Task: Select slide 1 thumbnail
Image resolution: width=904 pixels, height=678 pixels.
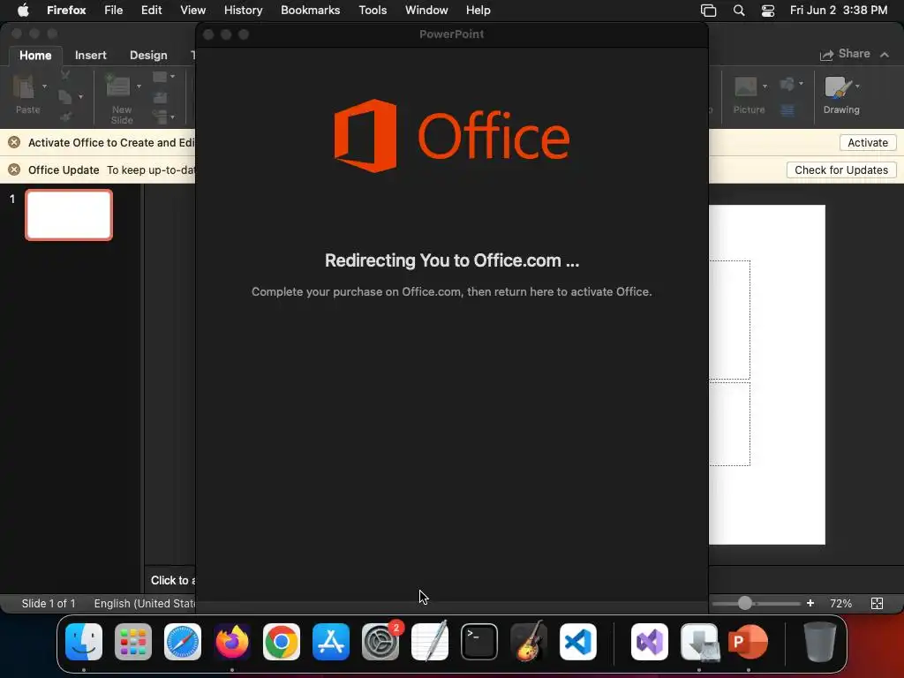Action: 69,215
